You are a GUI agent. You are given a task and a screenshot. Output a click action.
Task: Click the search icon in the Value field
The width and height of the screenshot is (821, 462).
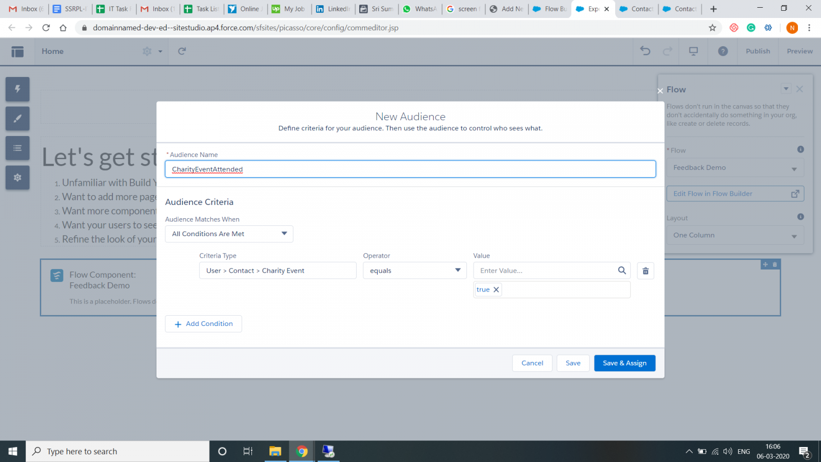coord(622,270)
